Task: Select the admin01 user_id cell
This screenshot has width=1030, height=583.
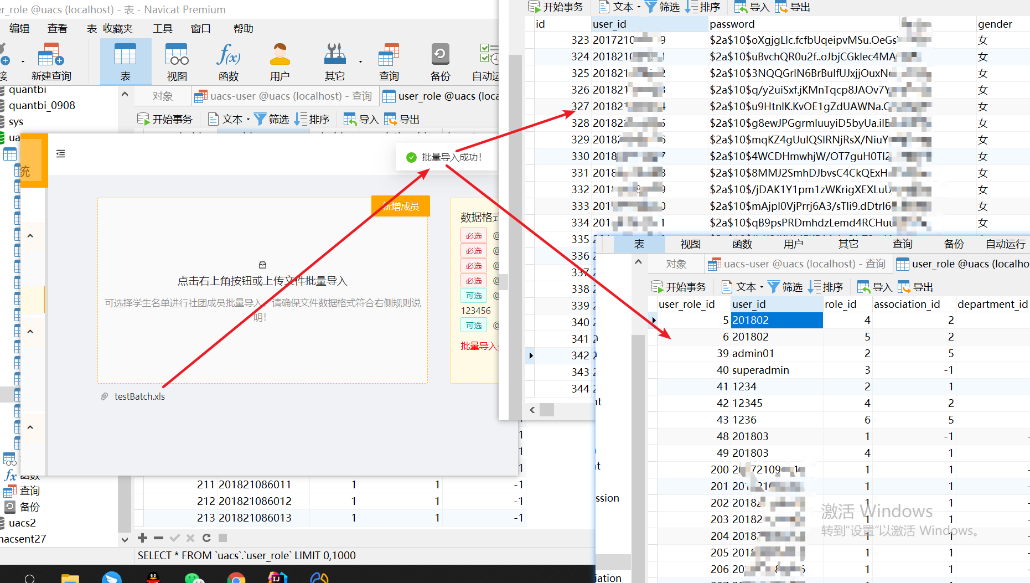Action: click(x=777, y=353)
